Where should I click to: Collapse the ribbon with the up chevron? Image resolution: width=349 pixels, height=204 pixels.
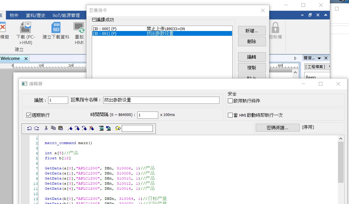(x=326, y=15)
